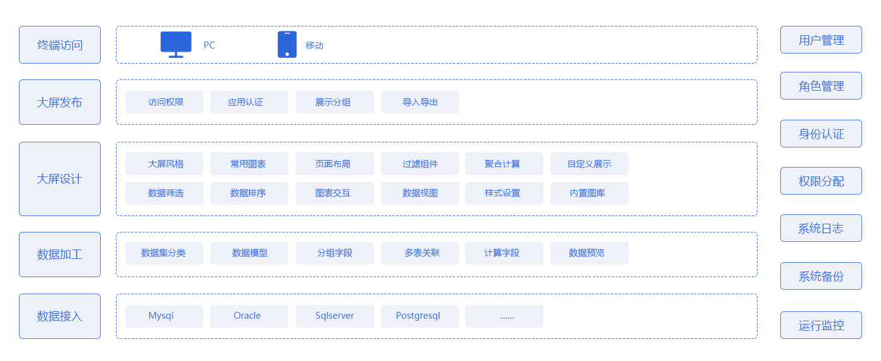Click the PC monitor icon

(x=176, y=45)
